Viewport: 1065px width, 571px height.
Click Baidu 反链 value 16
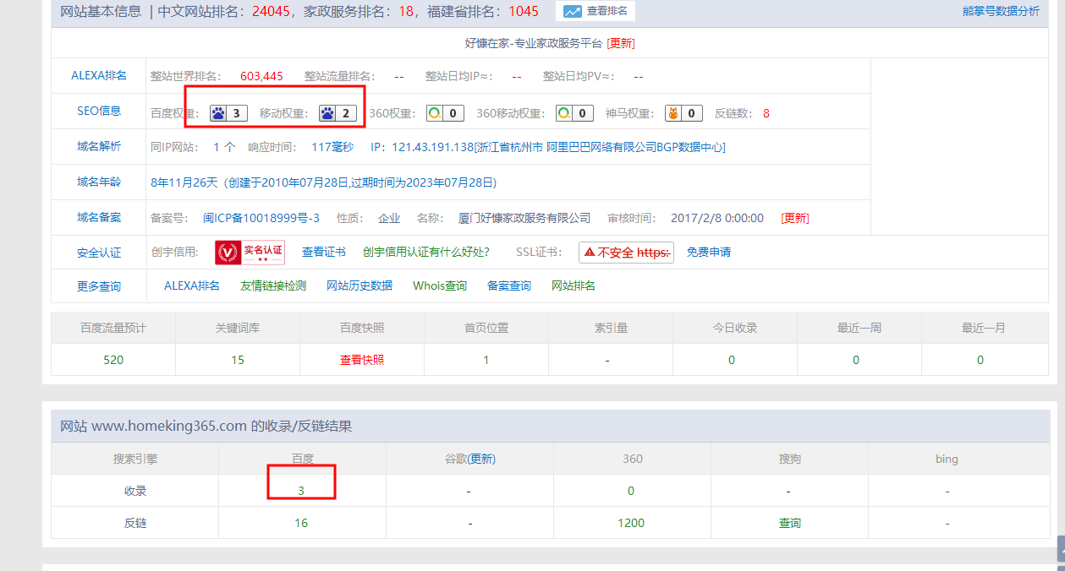301,523
